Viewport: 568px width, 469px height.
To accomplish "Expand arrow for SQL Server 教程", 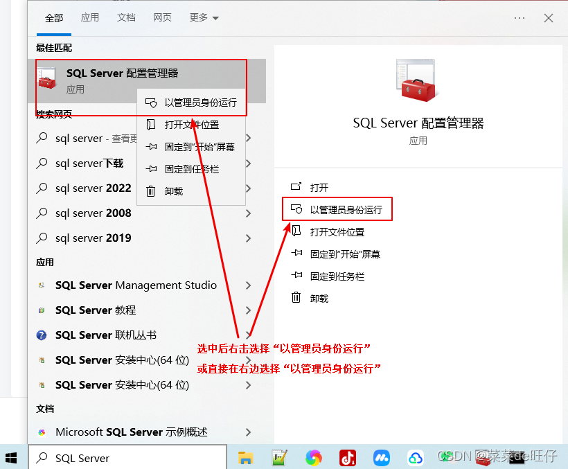I will point(248,310).
